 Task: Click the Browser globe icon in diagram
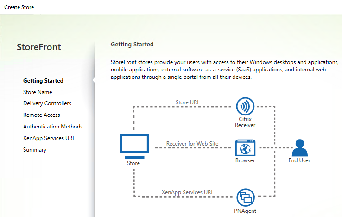[245, 148]
